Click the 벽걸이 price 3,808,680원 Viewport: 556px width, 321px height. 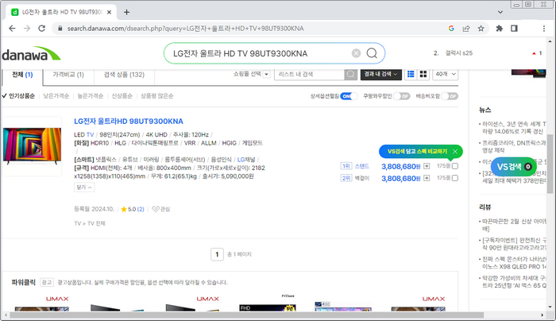click(400, 179)
